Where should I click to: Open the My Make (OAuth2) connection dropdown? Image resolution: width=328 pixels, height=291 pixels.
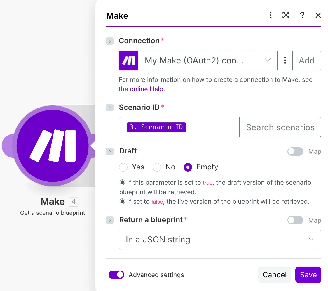[x=208, y=60]
